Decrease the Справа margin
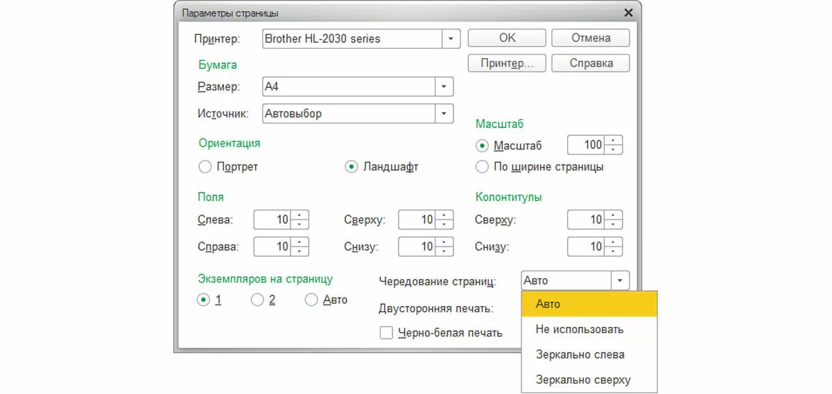Image resolution: width=832 pixels, height=394 pixels. (x=300, y=251)
